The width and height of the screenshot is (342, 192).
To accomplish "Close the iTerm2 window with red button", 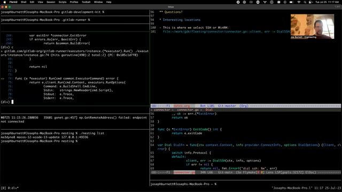I will pos(2,7).
